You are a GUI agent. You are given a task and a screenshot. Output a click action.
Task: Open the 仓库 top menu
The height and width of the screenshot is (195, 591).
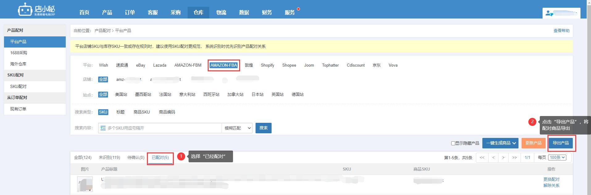[198, 12]
